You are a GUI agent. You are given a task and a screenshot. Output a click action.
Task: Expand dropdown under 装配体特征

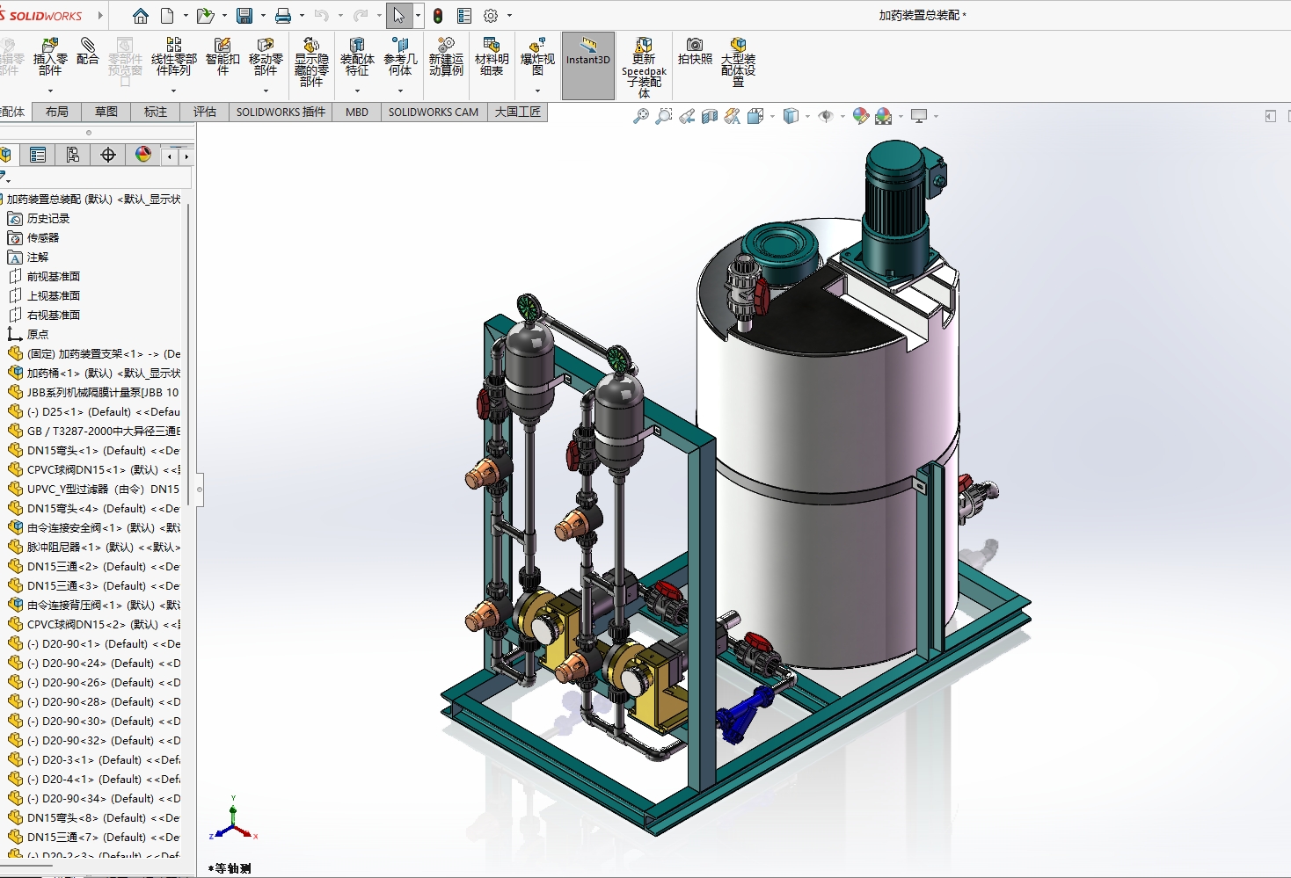tap(357, 91)
